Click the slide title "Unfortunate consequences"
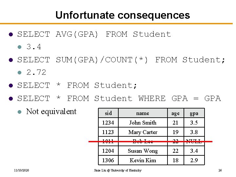Screen dimensions: 236x177 pos(123,15)
